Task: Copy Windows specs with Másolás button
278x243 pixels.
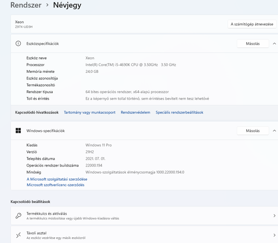Action: [x=253, y=131]
